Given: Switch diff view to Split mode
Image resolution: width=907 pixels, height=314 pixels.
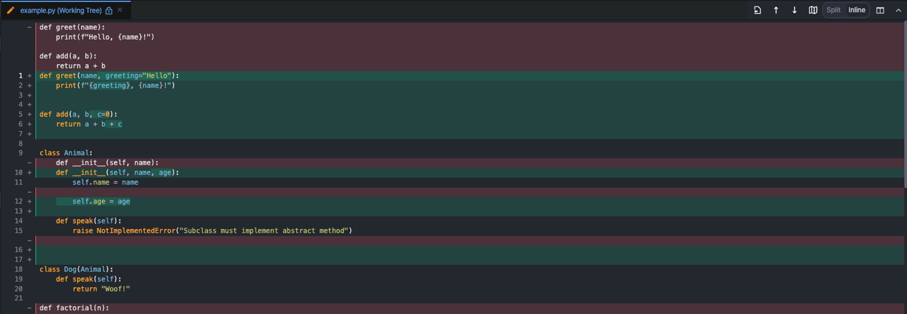Looking at the screenshot, I should 833,10.
